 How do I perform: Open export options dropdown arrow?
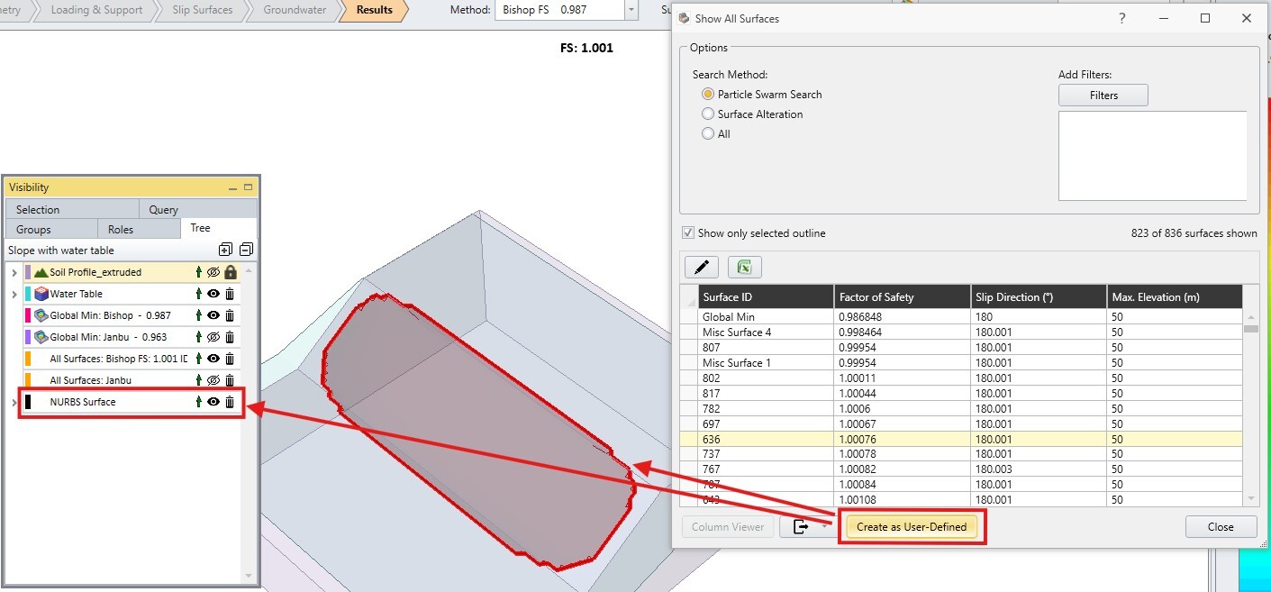(823, 527)
